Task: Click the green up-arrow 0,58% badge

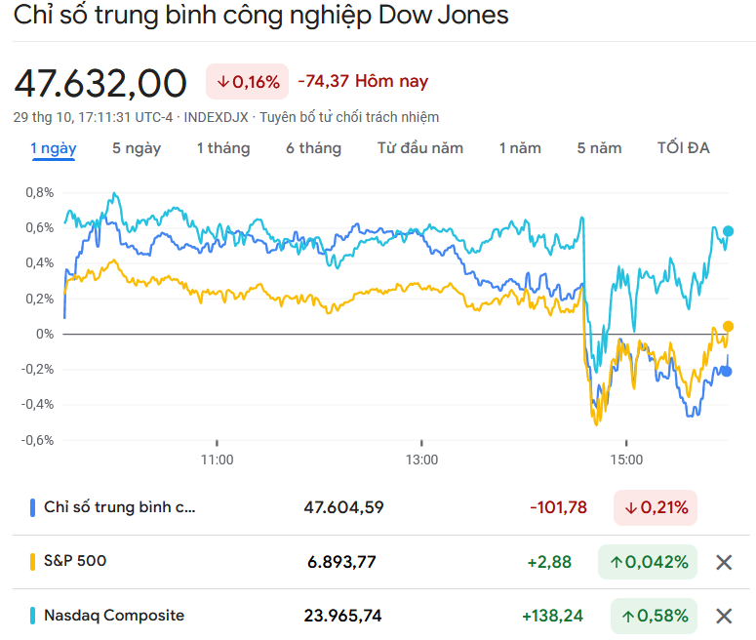Action: [x=655, y=616]
